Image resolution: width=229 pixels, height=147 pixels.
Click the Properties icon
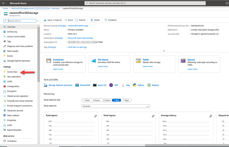pyautogui.click(x=4, y=120)
